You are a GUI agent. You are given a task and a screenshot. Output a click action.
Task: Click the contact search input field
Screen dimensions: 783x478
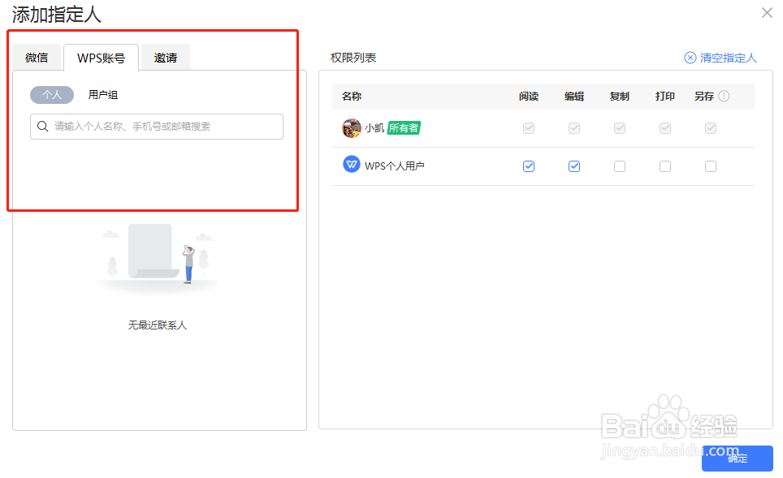(x=154, y=127)
